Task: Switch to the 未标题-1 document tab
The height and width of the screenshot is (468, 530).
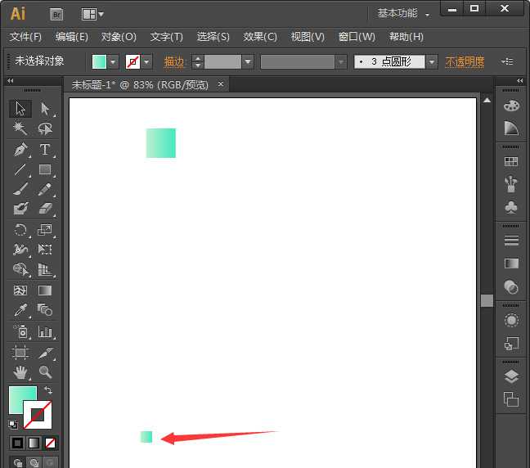Action: pos(139,84)
